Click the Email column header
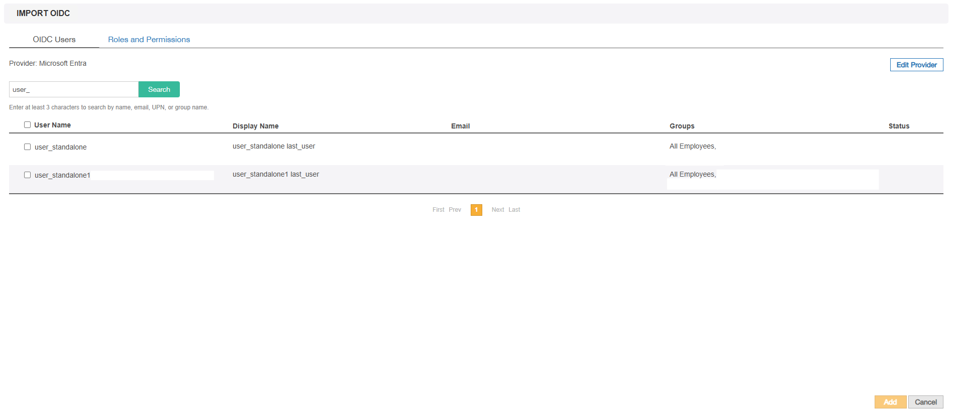 click(x=460, y=126)
